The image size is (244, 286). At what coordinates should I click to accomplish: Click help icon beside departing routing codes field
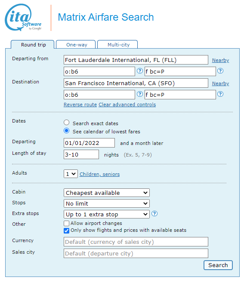(x=139, y=71)
